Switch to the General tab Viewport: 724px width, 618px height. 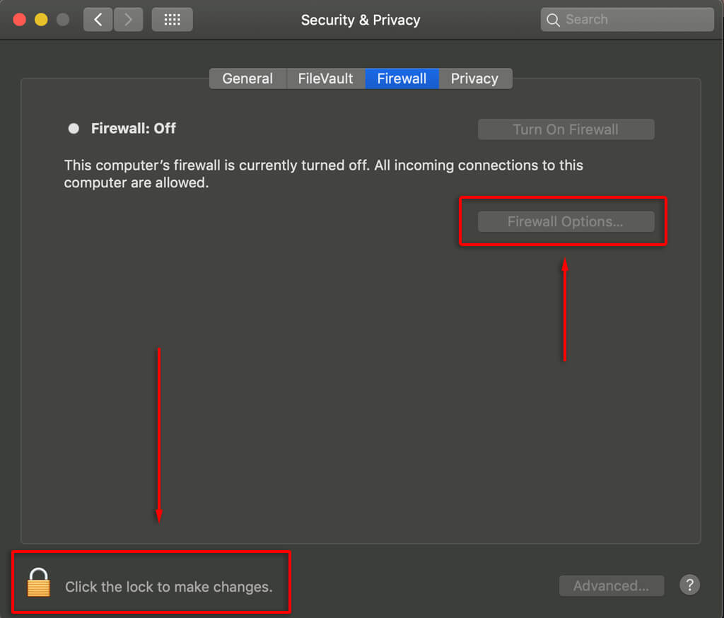pos(247,78)
